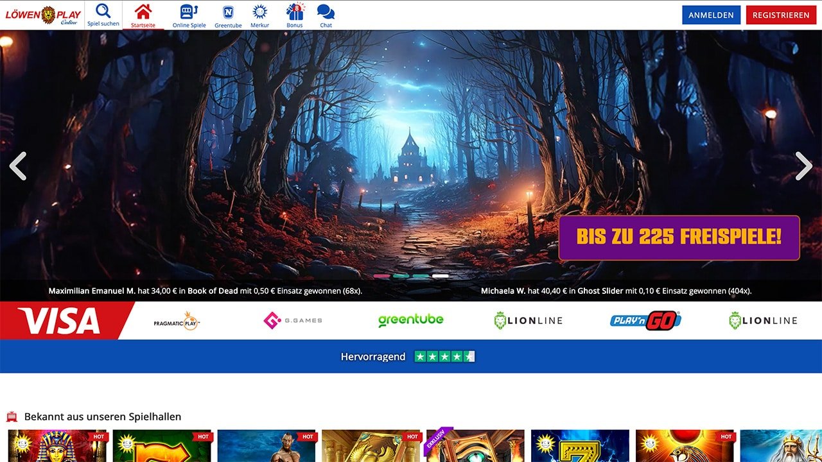
Task: Go back a slide using the left arrow
Action: click(18, 166)
